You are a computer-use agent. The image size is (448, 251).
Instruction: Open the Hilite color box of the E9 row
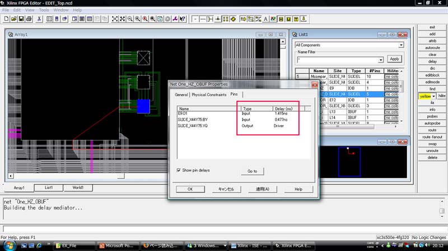[391, 88]
